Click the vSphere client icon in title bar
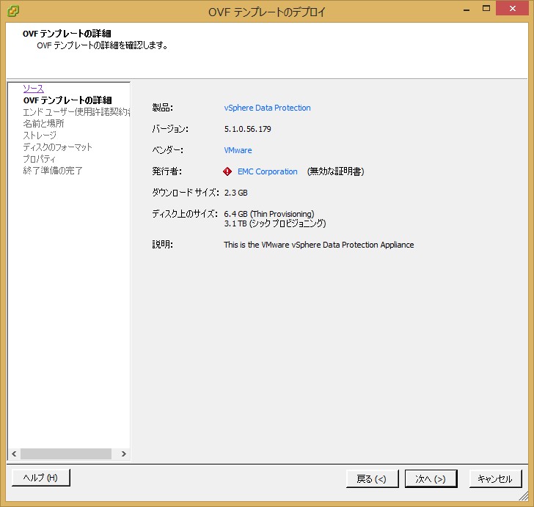The image size is (534, 507). 13,11
